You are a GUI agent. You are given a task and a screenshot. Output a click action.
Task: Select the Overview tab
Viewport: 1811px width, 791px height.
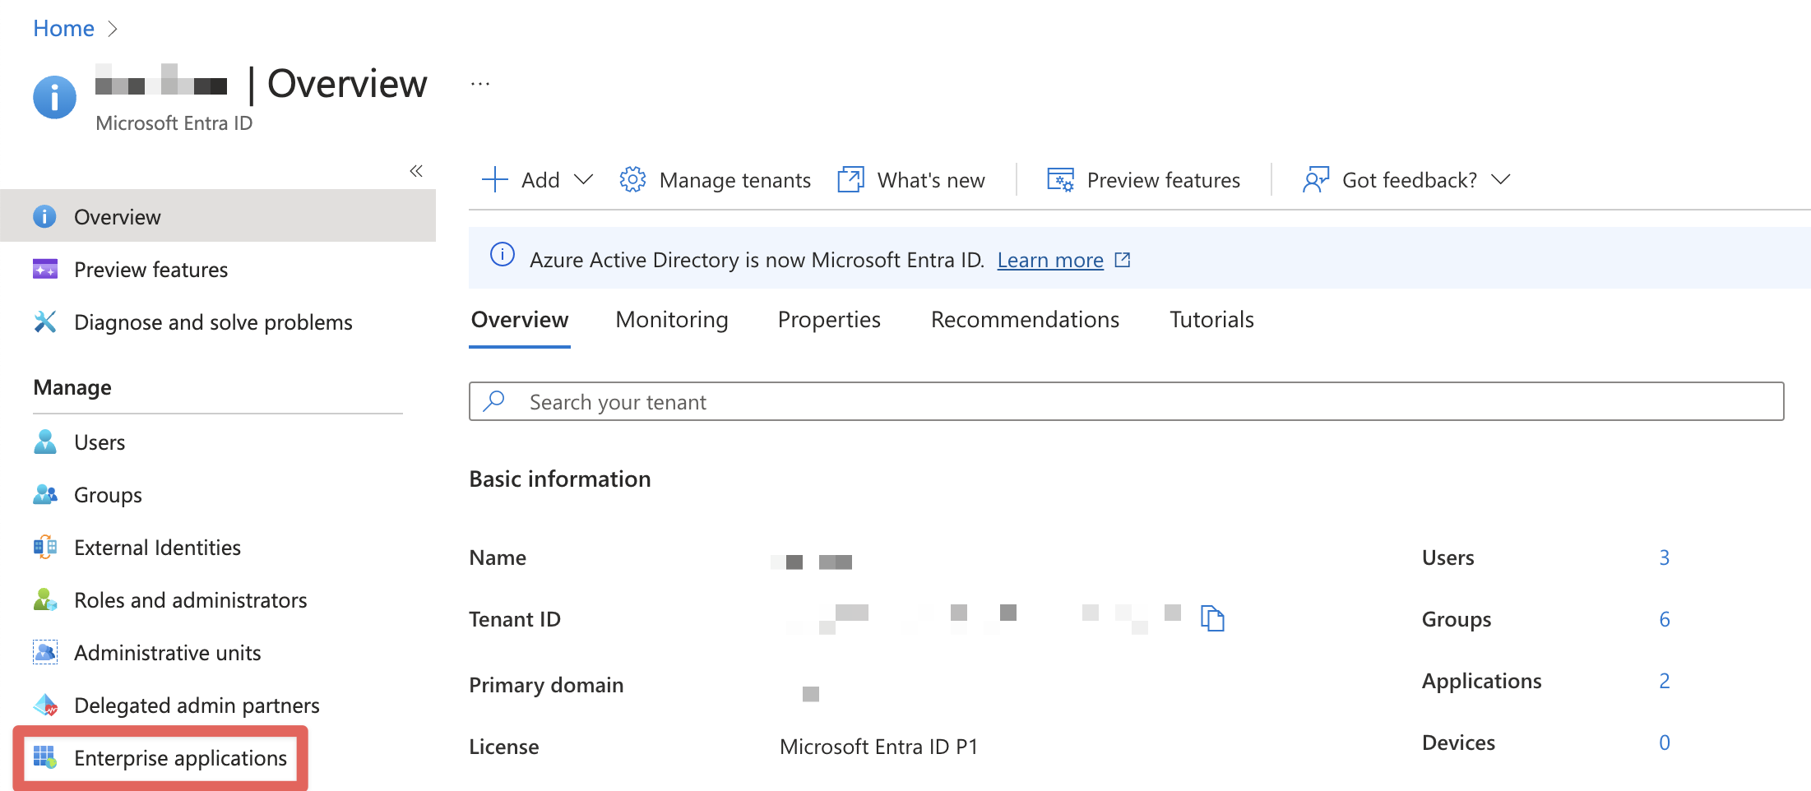[x=520, y=319]
